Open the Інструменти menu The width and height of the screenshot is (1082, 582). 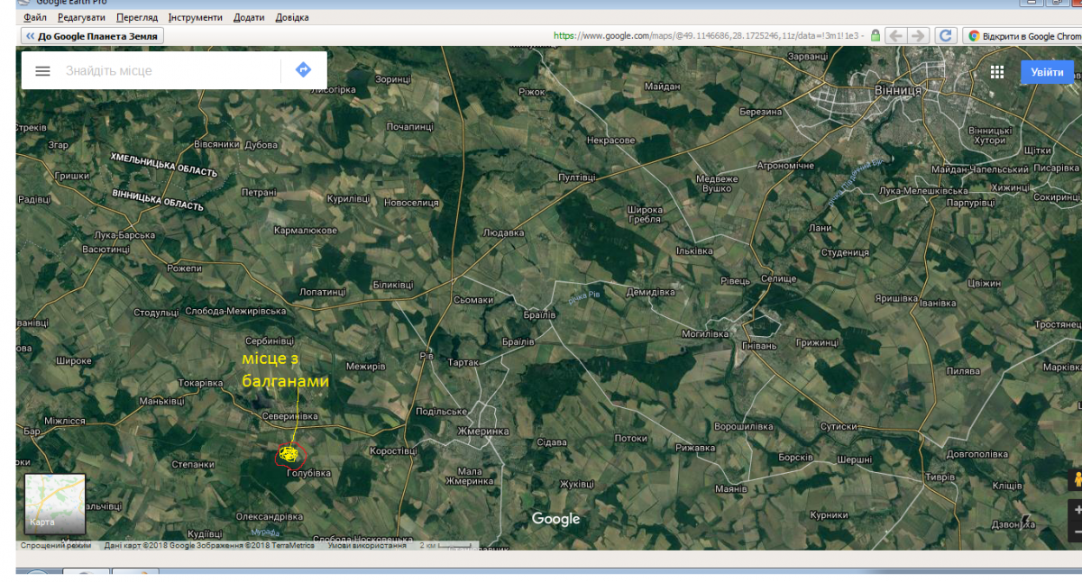coord(196,17)
